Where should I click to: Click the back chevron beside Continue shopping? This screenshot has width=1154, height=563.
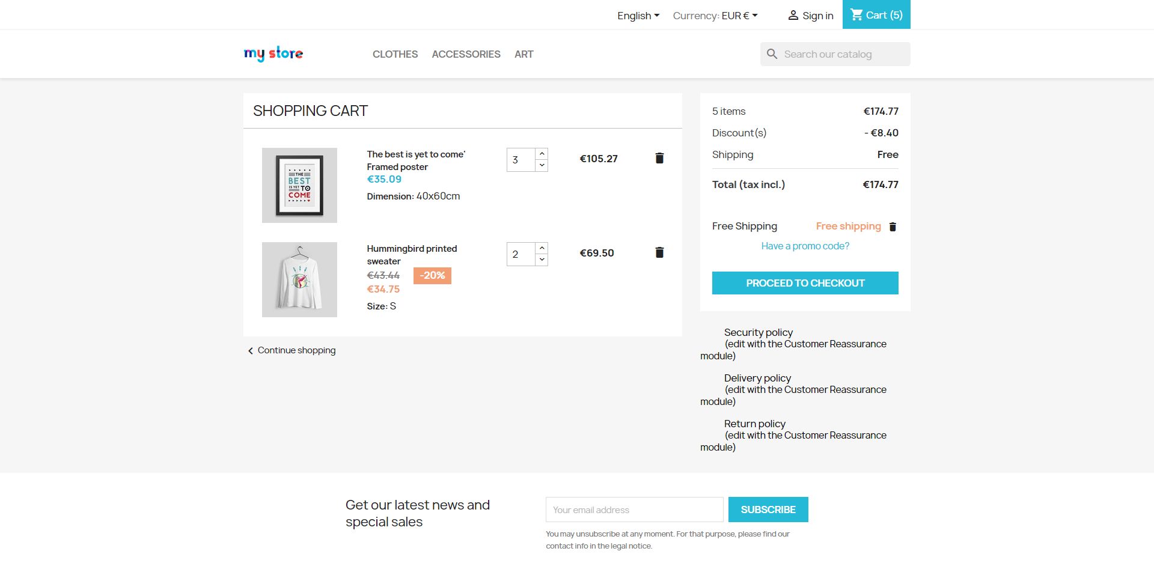point(251,351)
